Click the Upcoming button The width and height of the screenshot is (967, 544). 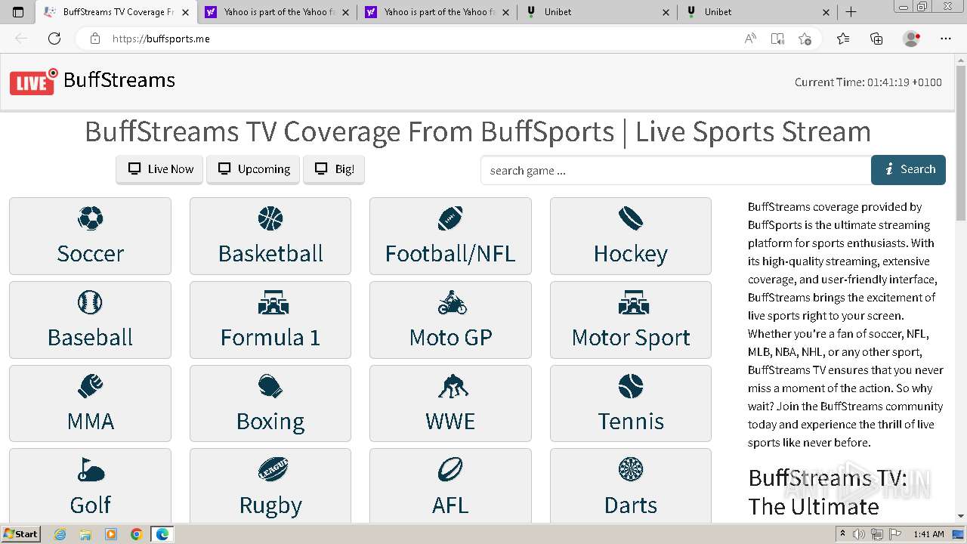(253, 169)
